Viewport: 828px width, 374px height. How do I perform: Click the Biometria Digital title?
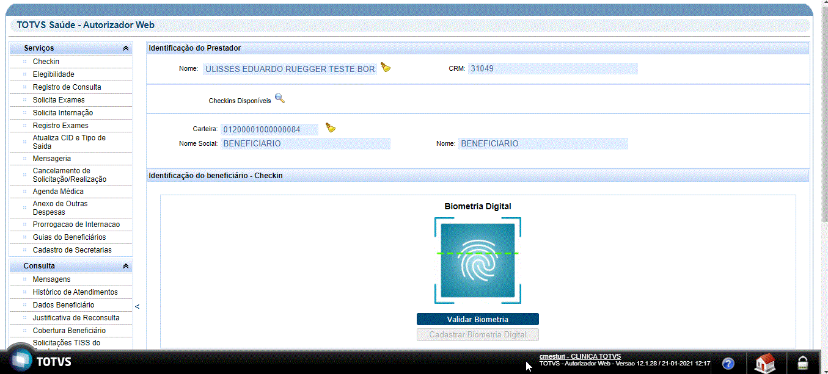(x=478, y=206)
